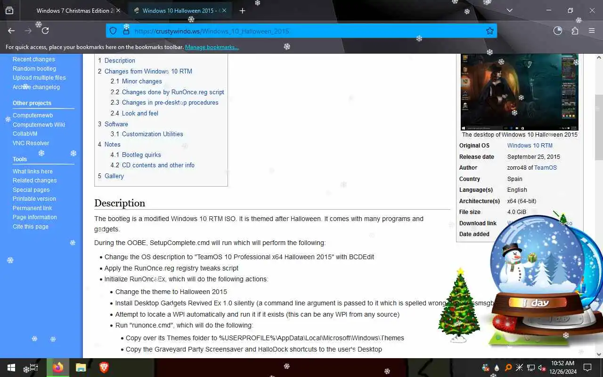This screenshot has height=377, width=603.
Task: Bookmark this page with the star icon
Action: [x=490, y=31]
